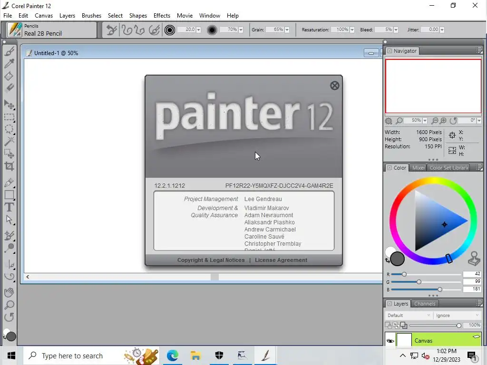The height and width of the screenshot is (365, 487).
Task: Select the Grabber hand tool
Action: click(x=10, y=292)
